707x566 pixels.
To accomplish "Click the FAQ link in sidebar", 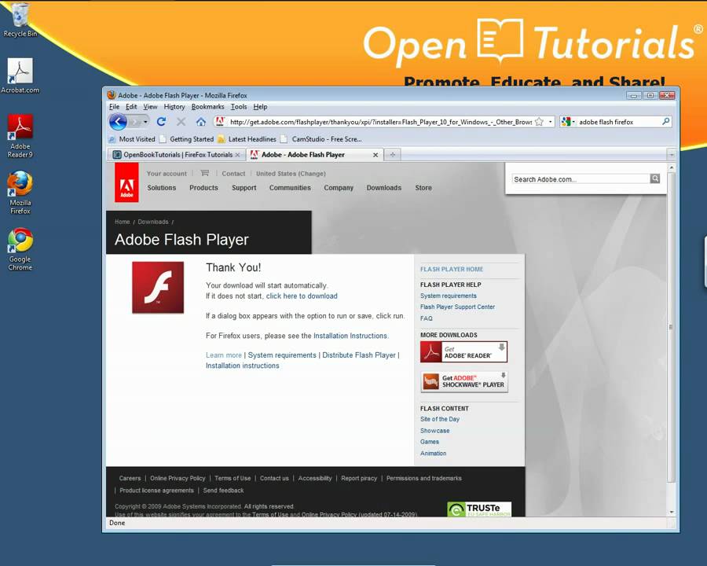I will (x=426, y=318).
